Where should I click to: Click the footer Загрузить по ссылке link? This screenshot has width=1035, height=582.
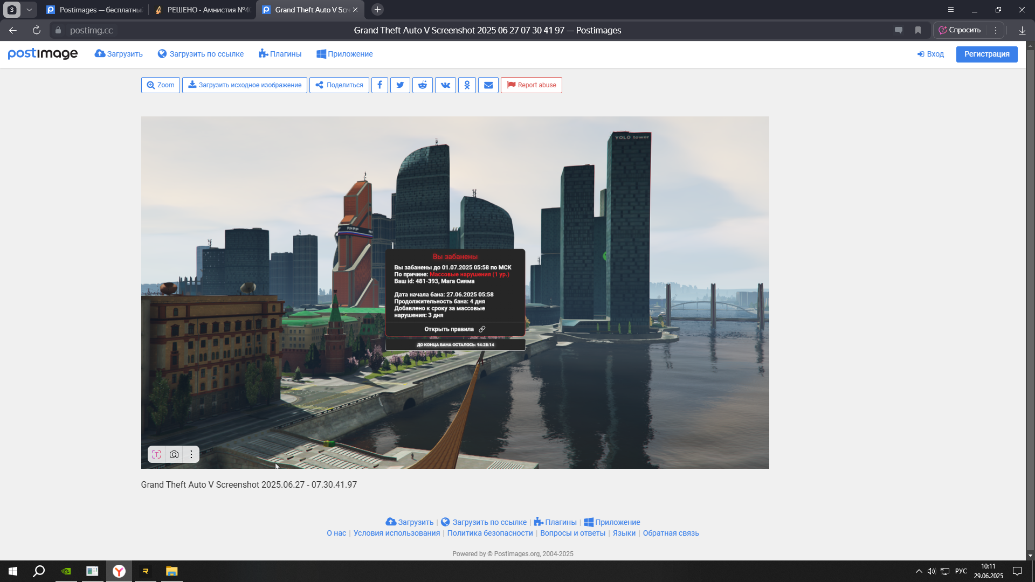(484, 522)
